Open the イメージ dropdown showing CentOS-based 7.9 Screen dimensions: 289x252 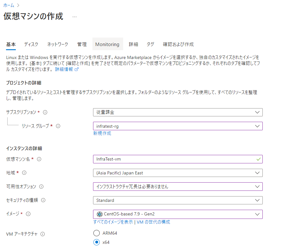click(x=178, y=214)
